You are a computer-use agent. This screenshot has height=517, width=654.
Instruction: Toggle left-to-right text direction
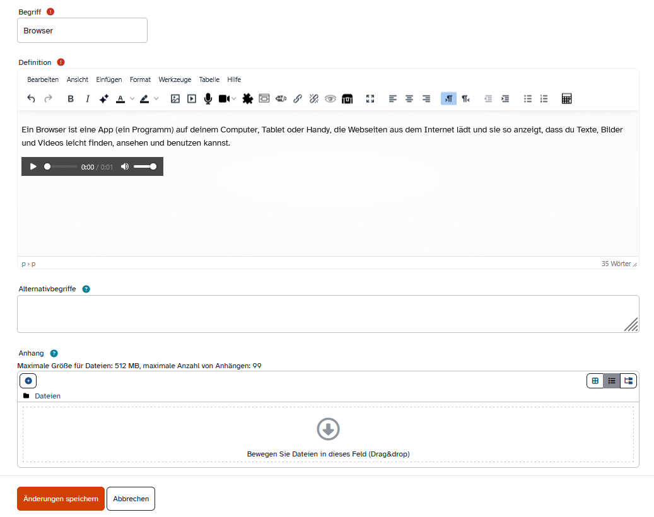click(x=448, y=98)
